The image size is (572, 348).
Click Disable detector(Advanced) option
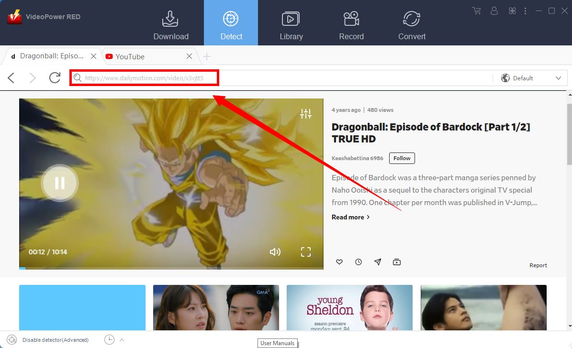[56, 339]
